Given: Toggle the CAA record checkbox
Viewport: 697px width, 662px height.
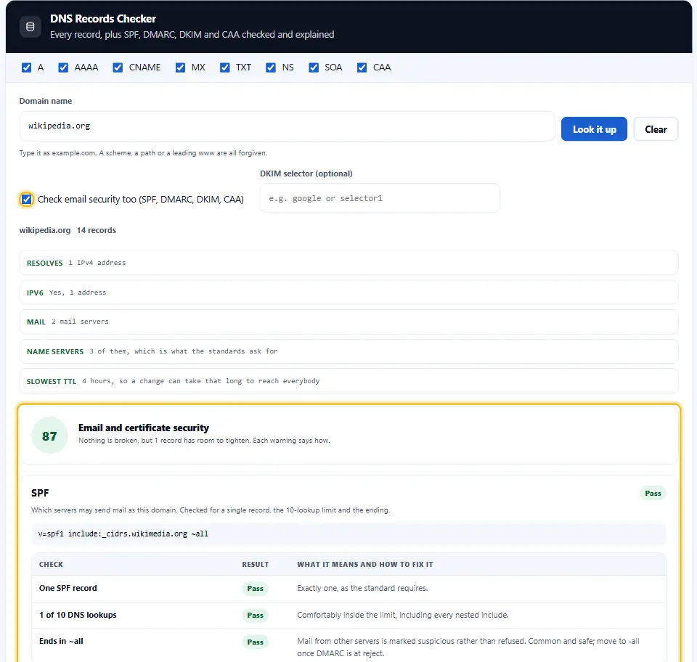Looking at the screenshot, I should tap(362, 68).
